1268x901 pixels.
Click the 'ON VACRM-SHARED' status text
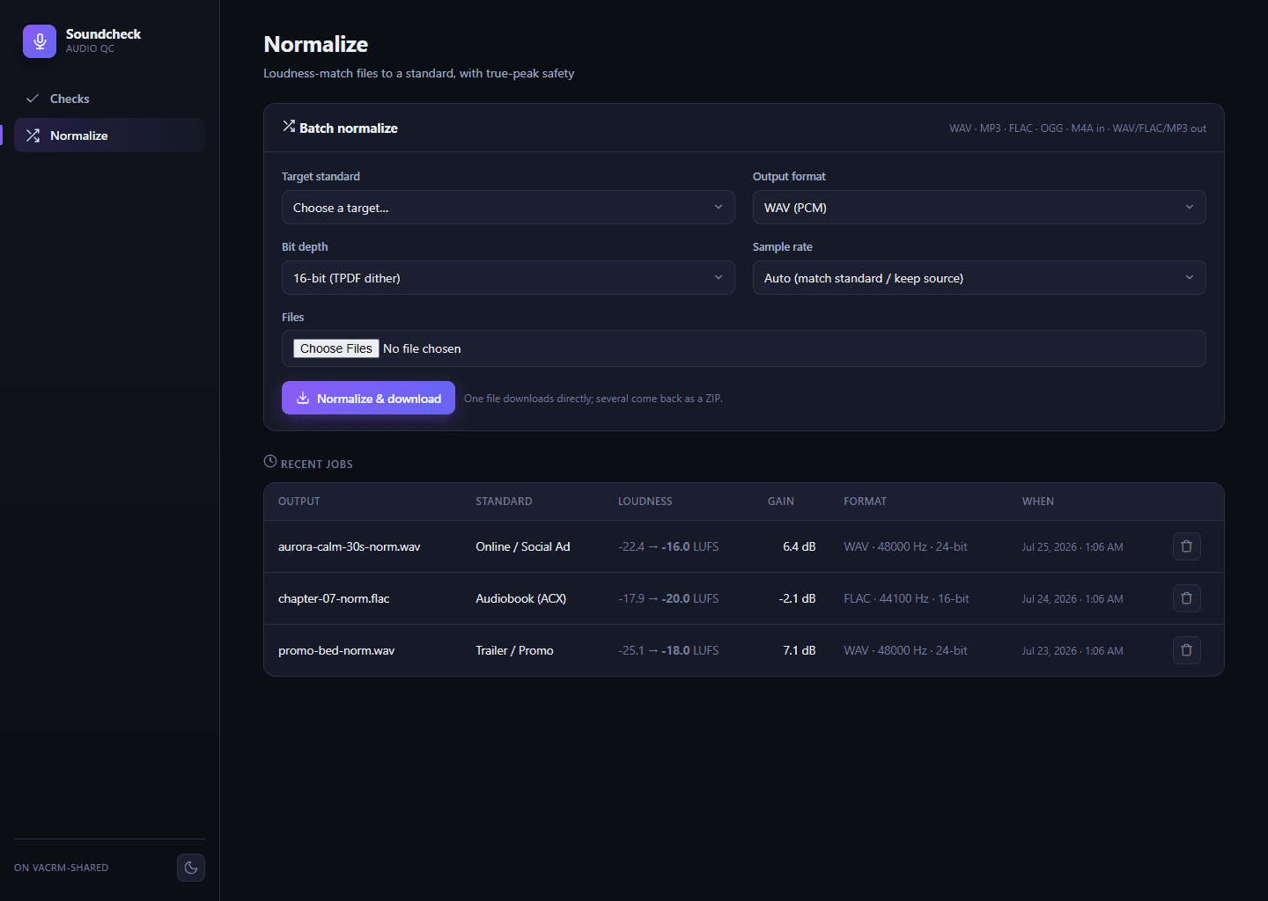tap(62, 868)
